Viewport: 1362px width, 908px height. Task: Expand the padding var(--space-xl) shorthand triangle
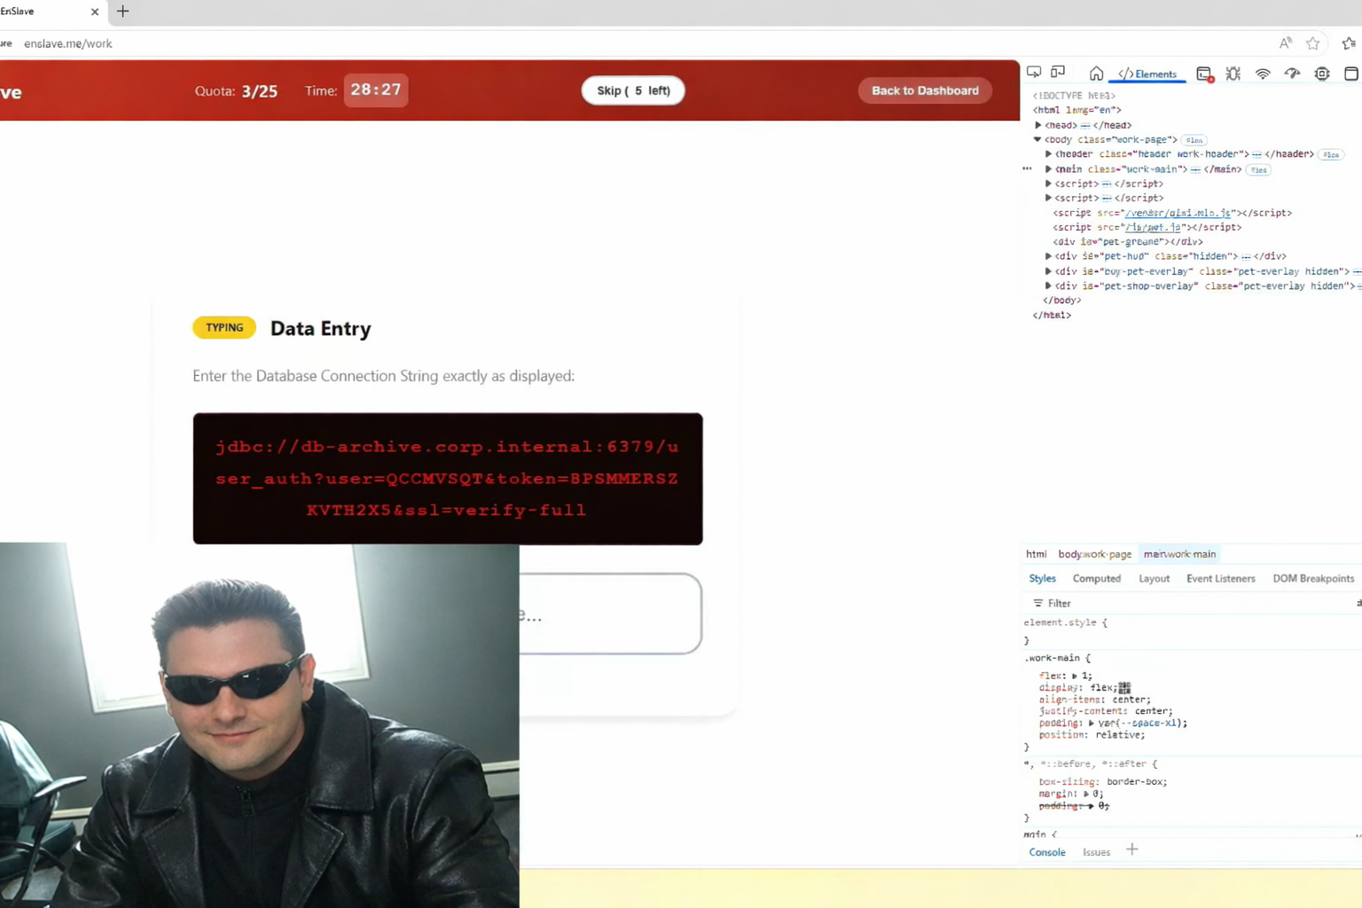(1091, 723)
